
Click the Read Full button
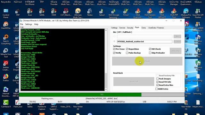tap(134, 81)
